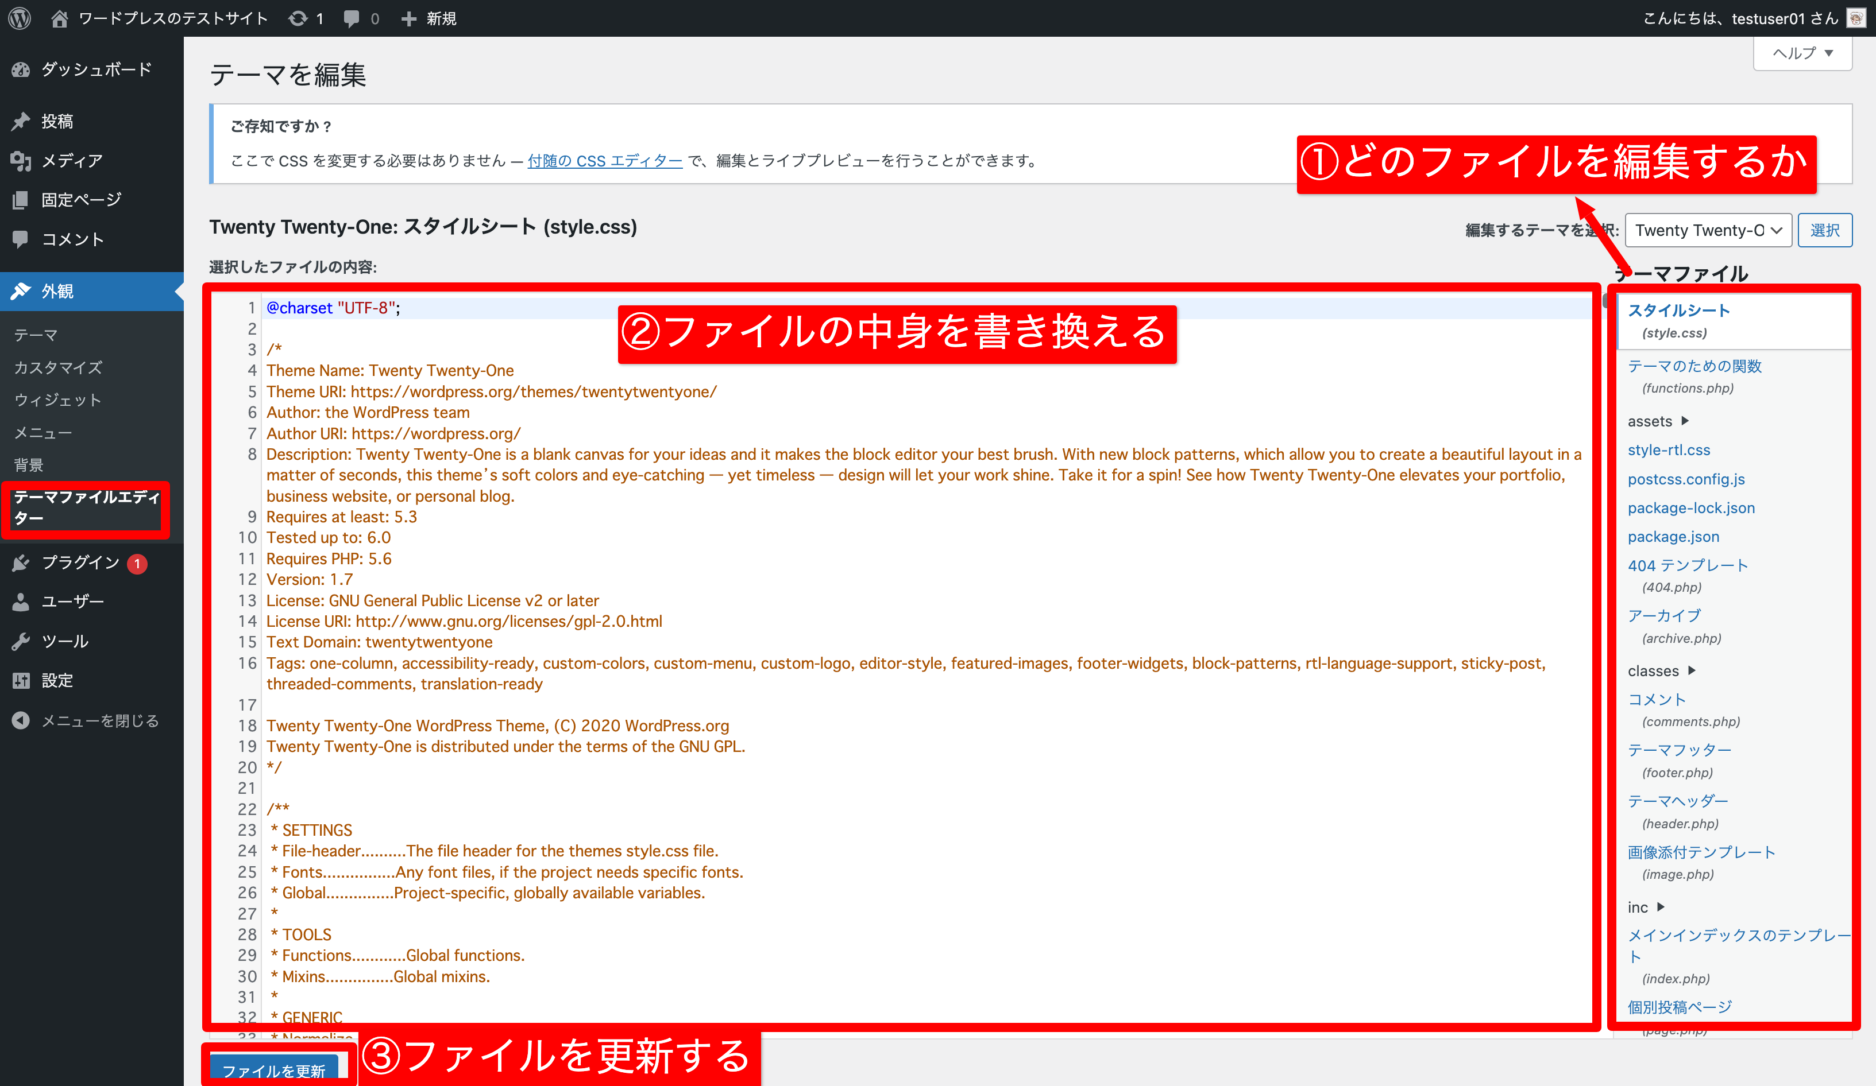Click the メディア icon
The height and width of the screenshot is (1086, 1876).
pyautogui.click(x=21, y=161)
